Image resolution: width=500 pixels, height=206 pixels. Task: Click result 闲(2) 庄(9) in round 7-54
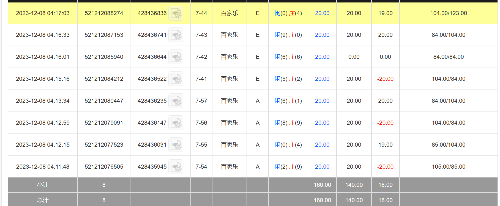coord(288,167)
